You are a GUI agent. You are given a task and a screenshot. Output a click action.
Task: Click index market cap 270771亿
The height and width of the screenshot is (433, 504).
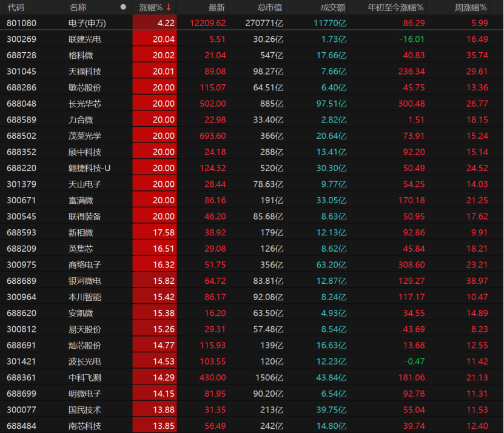264,23
